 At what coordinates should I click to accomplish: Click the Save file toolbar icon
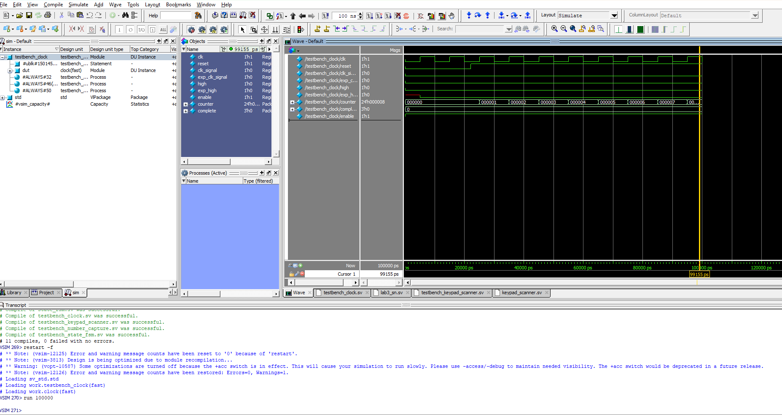pyautogui.click(x=29, y=16)
